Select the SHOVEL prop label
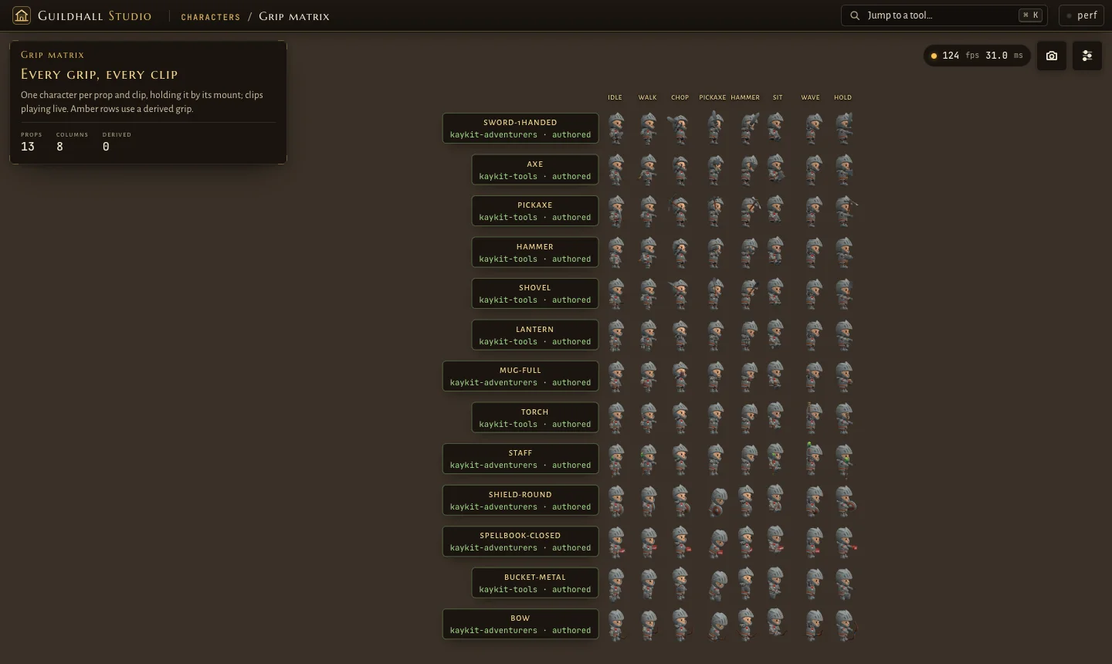This screenshot has width=1112, height=664. 535,293
